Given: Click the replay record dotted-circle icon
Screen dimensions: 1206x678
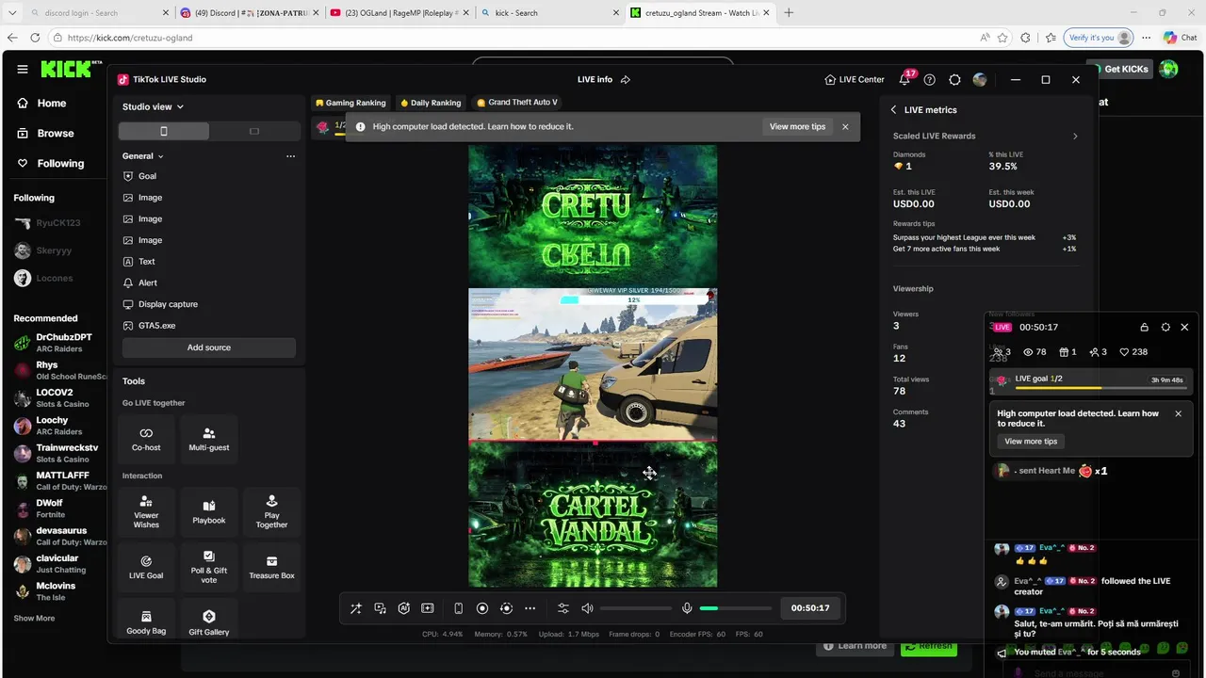Looking at the screenshot, I should (x=506, y=608).
